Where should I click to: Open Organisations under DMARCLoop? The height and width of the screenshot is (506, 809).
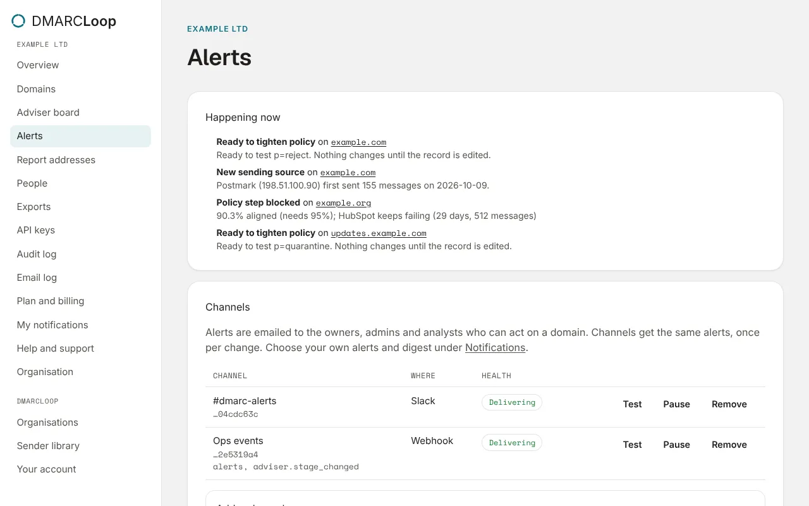pos(80,423)
